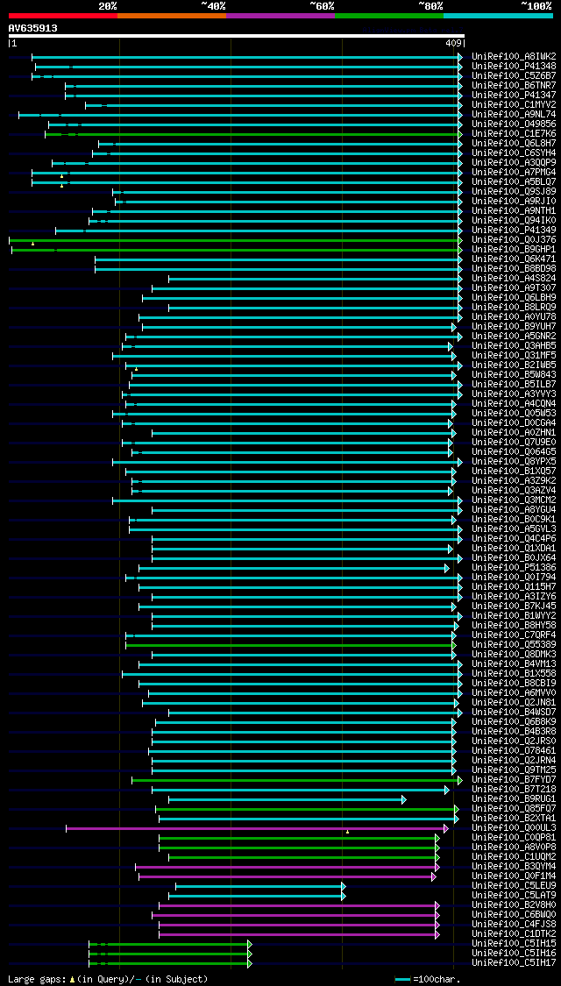The width and height of the screenshot is (561, 986).
Task: Select the UniRef100_Q2JN81 label
Action: point(514,702)
